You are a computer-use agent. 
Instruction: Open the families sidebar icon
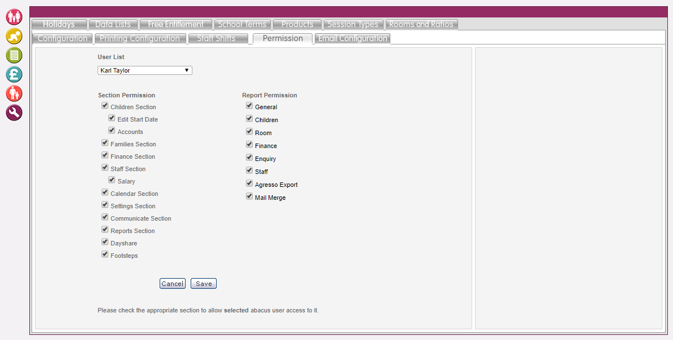14,17
